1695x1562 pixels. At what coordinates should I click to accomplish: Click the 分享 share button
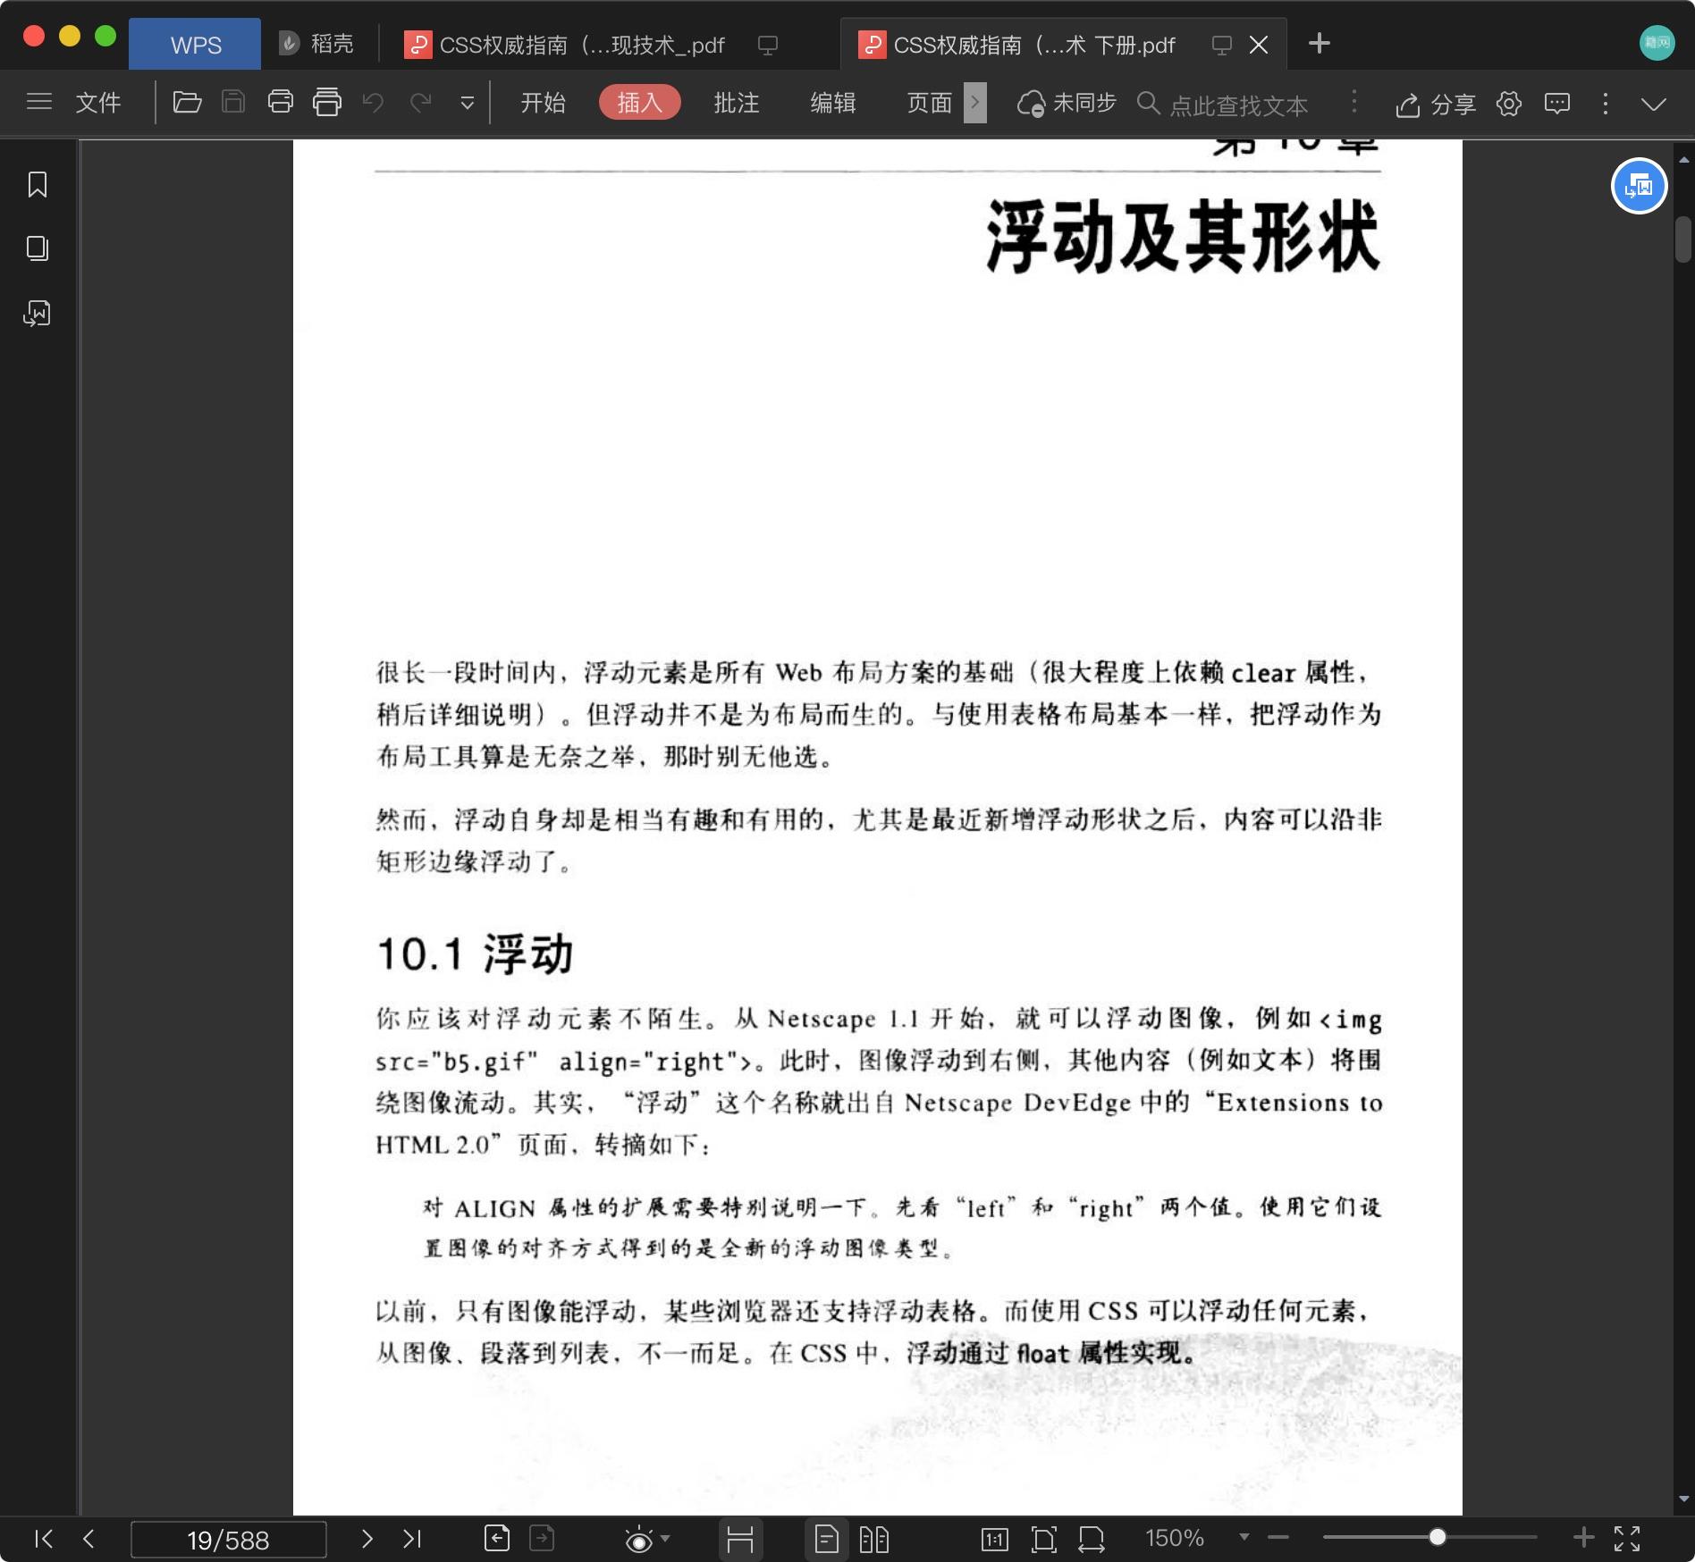(1436, 104)
